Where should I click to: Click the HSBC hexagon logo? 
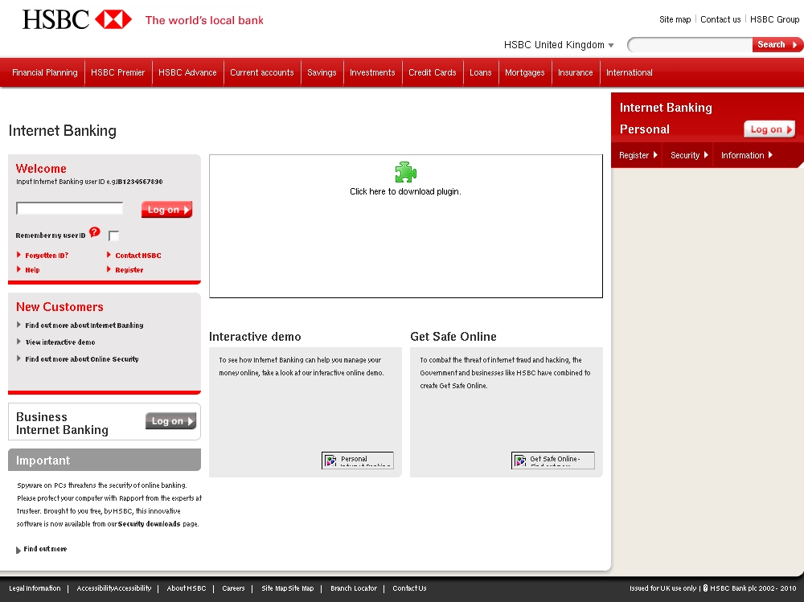(x=113, y=19)
